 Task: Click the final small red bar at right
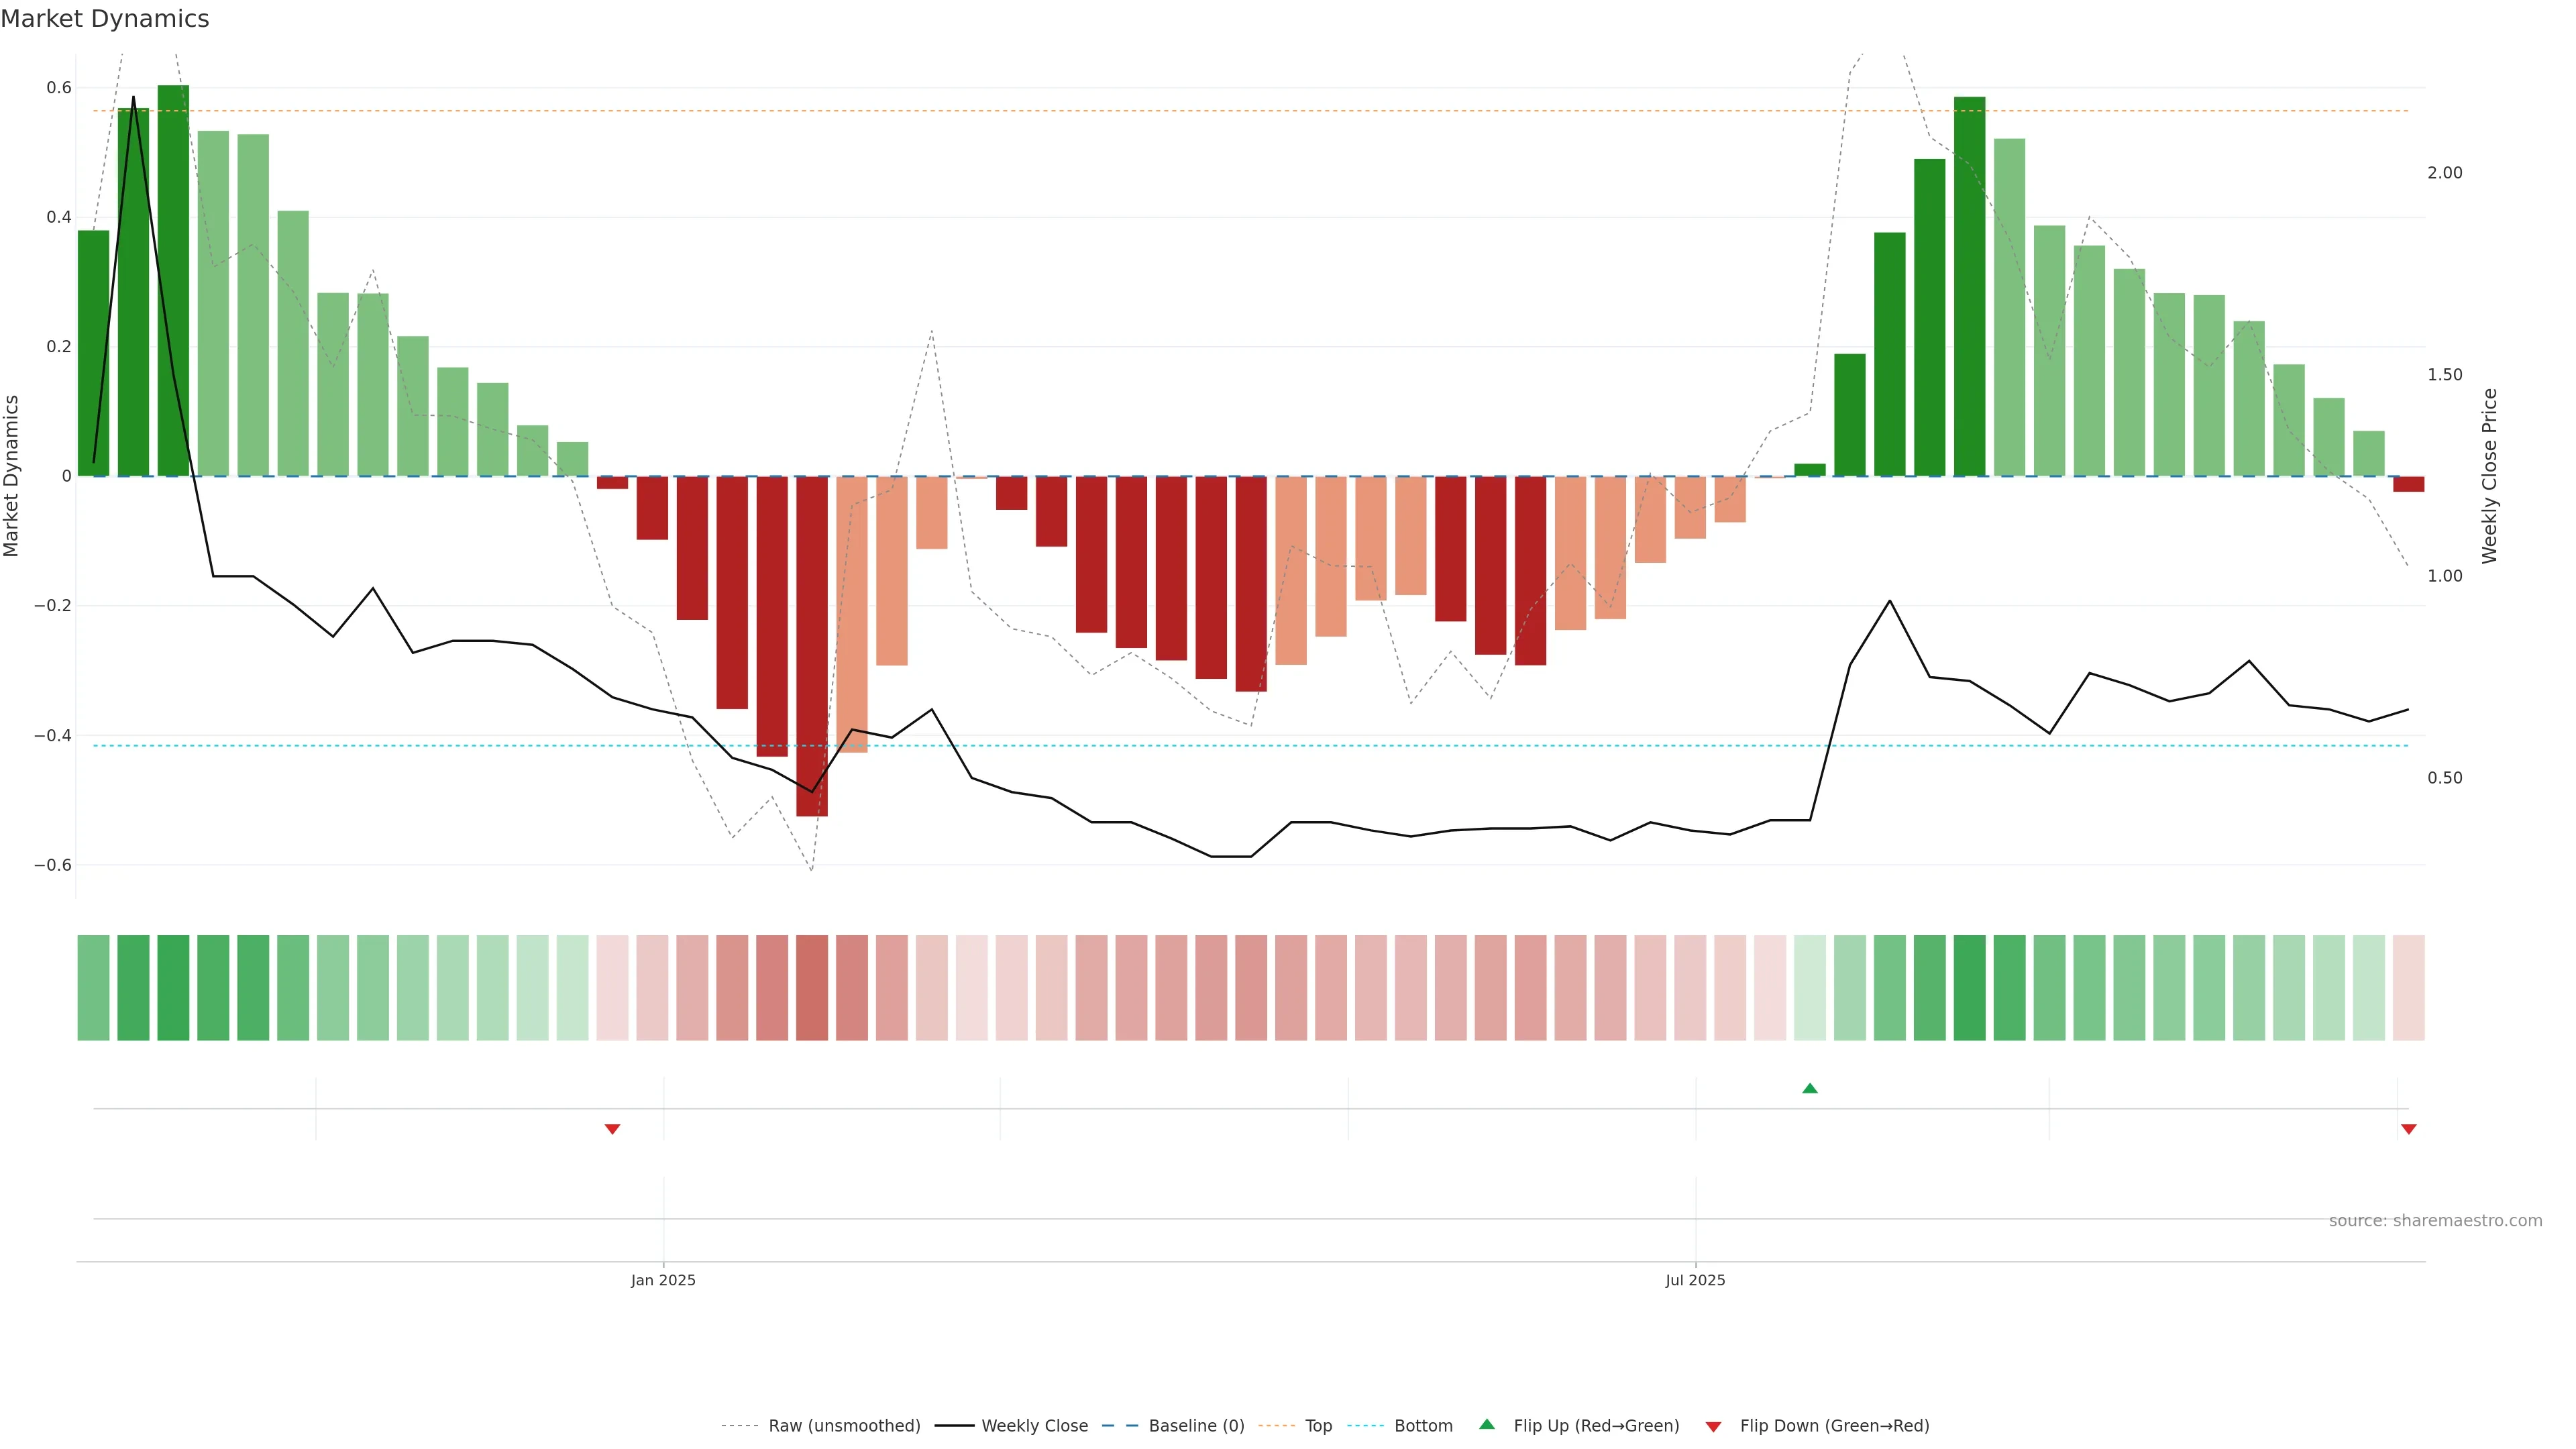2408,484
